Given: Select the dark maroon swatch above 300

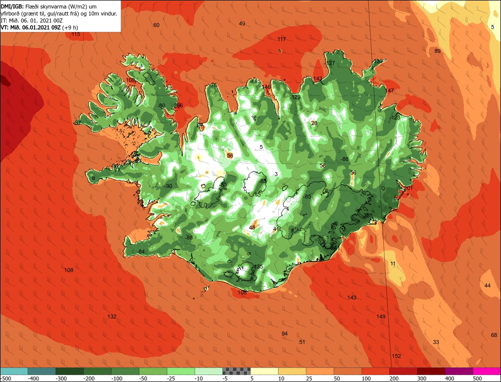Looking at the screenshot, I should tap(431, 371).
